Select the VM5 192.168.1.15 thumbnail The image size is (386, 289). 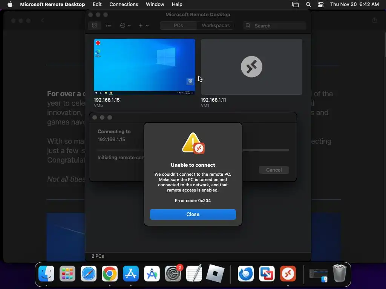144,67
